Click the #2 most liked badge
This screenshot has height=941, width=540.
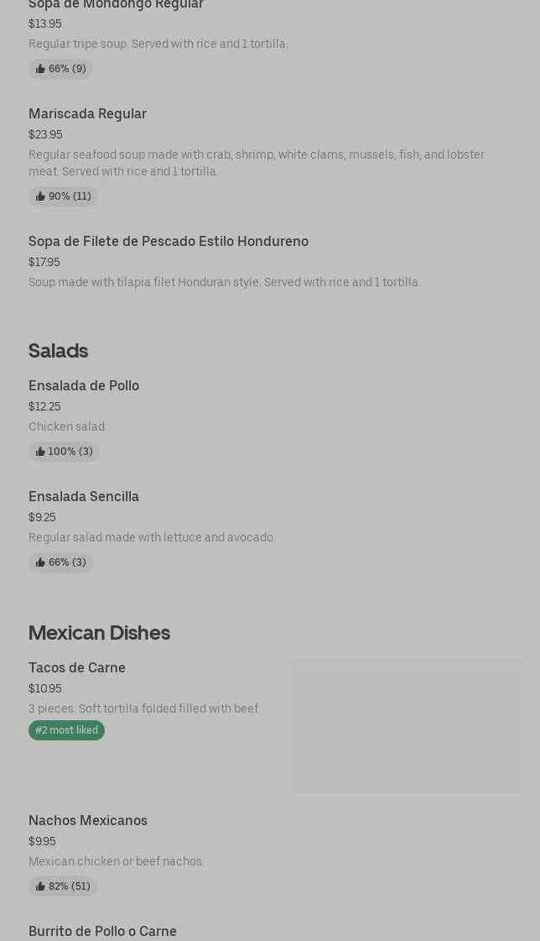[66, 730]
